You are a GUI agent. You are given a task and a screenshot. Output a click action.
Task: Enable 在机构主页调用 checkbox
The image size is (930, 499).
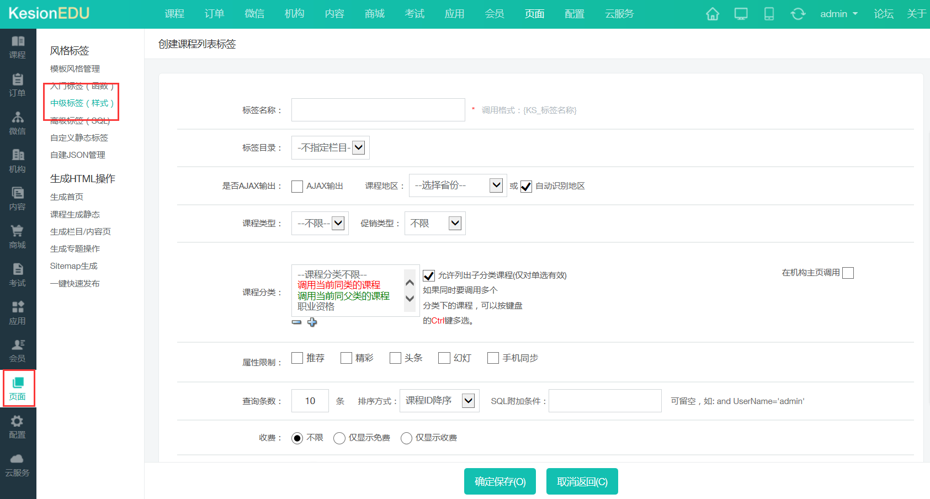click(x=848, y=273)
